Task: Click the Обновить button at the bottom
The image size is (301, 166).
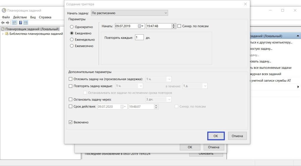Action: pos(206,154)
